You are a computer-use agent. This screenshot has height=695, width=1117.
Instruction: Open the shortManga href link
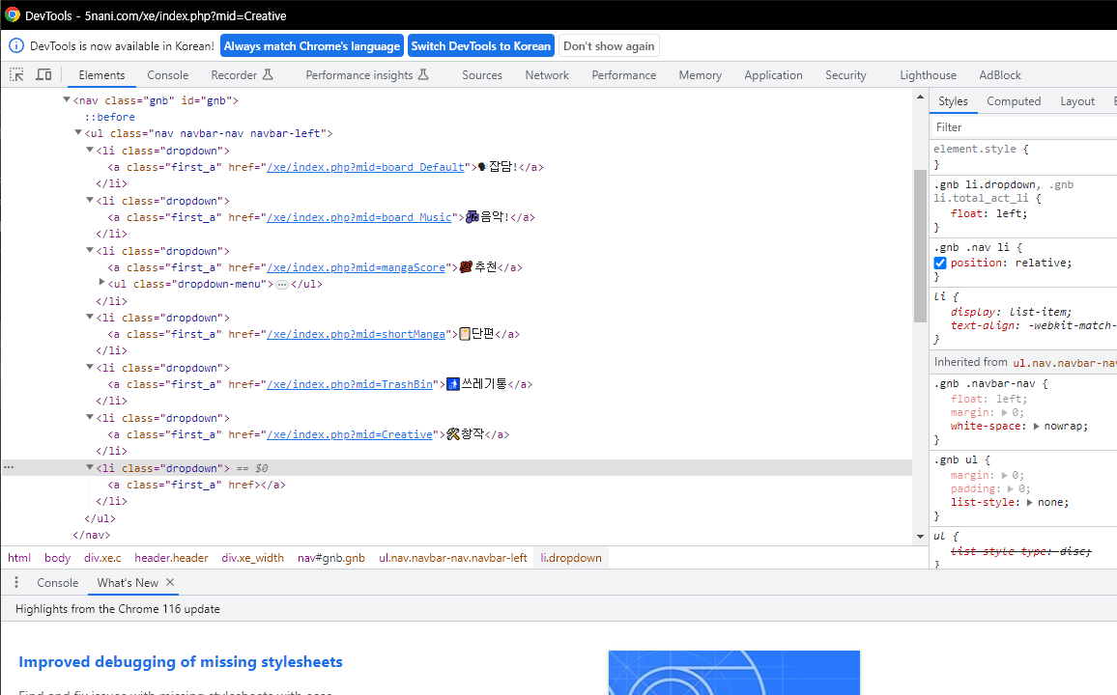pos(357,334)
